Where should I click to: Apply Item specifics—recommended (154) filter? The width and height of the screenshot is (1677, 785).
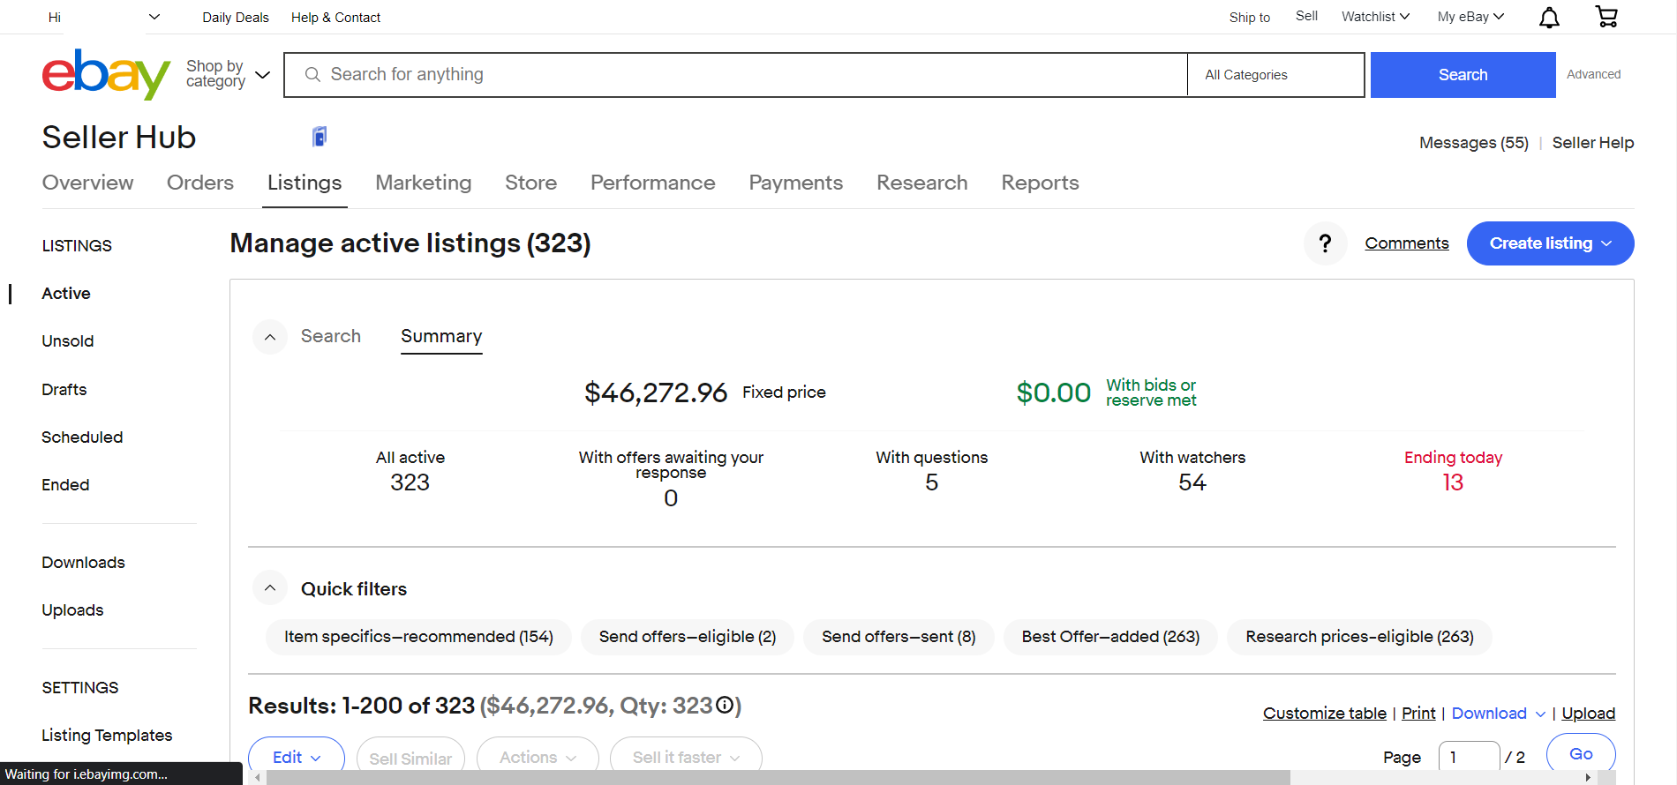(x=418, y=637)
